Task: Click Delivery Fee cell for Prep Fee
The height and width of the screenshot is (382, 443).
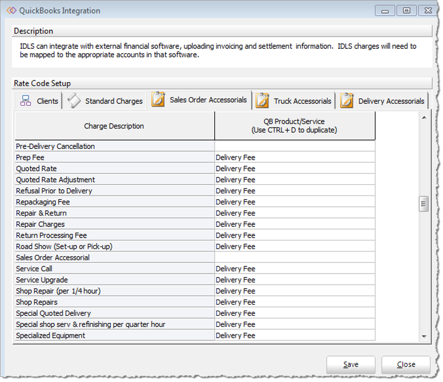Action: pyautogui.click(x=295, y=157)
